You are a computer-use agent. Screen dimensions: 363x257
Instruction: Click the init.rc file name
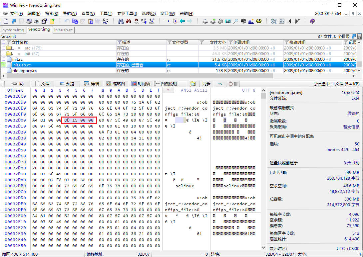[x=17, y=59]
